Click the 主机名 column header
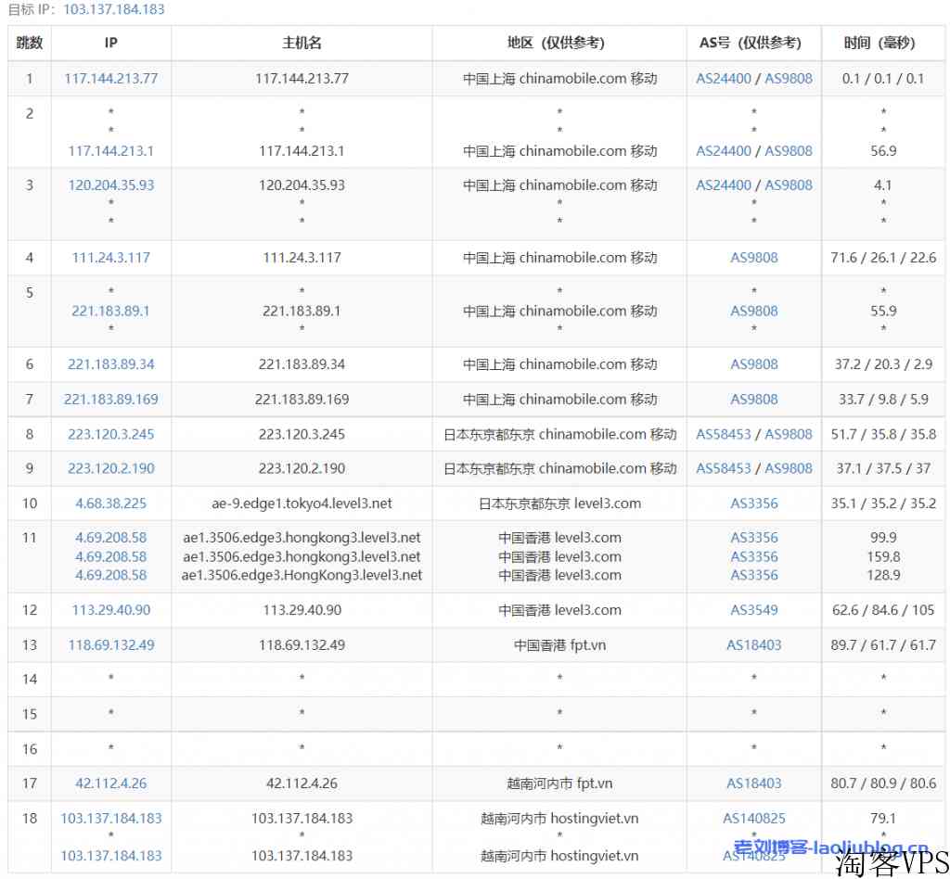This screenshot has width=950, height=879. point(302,43)
